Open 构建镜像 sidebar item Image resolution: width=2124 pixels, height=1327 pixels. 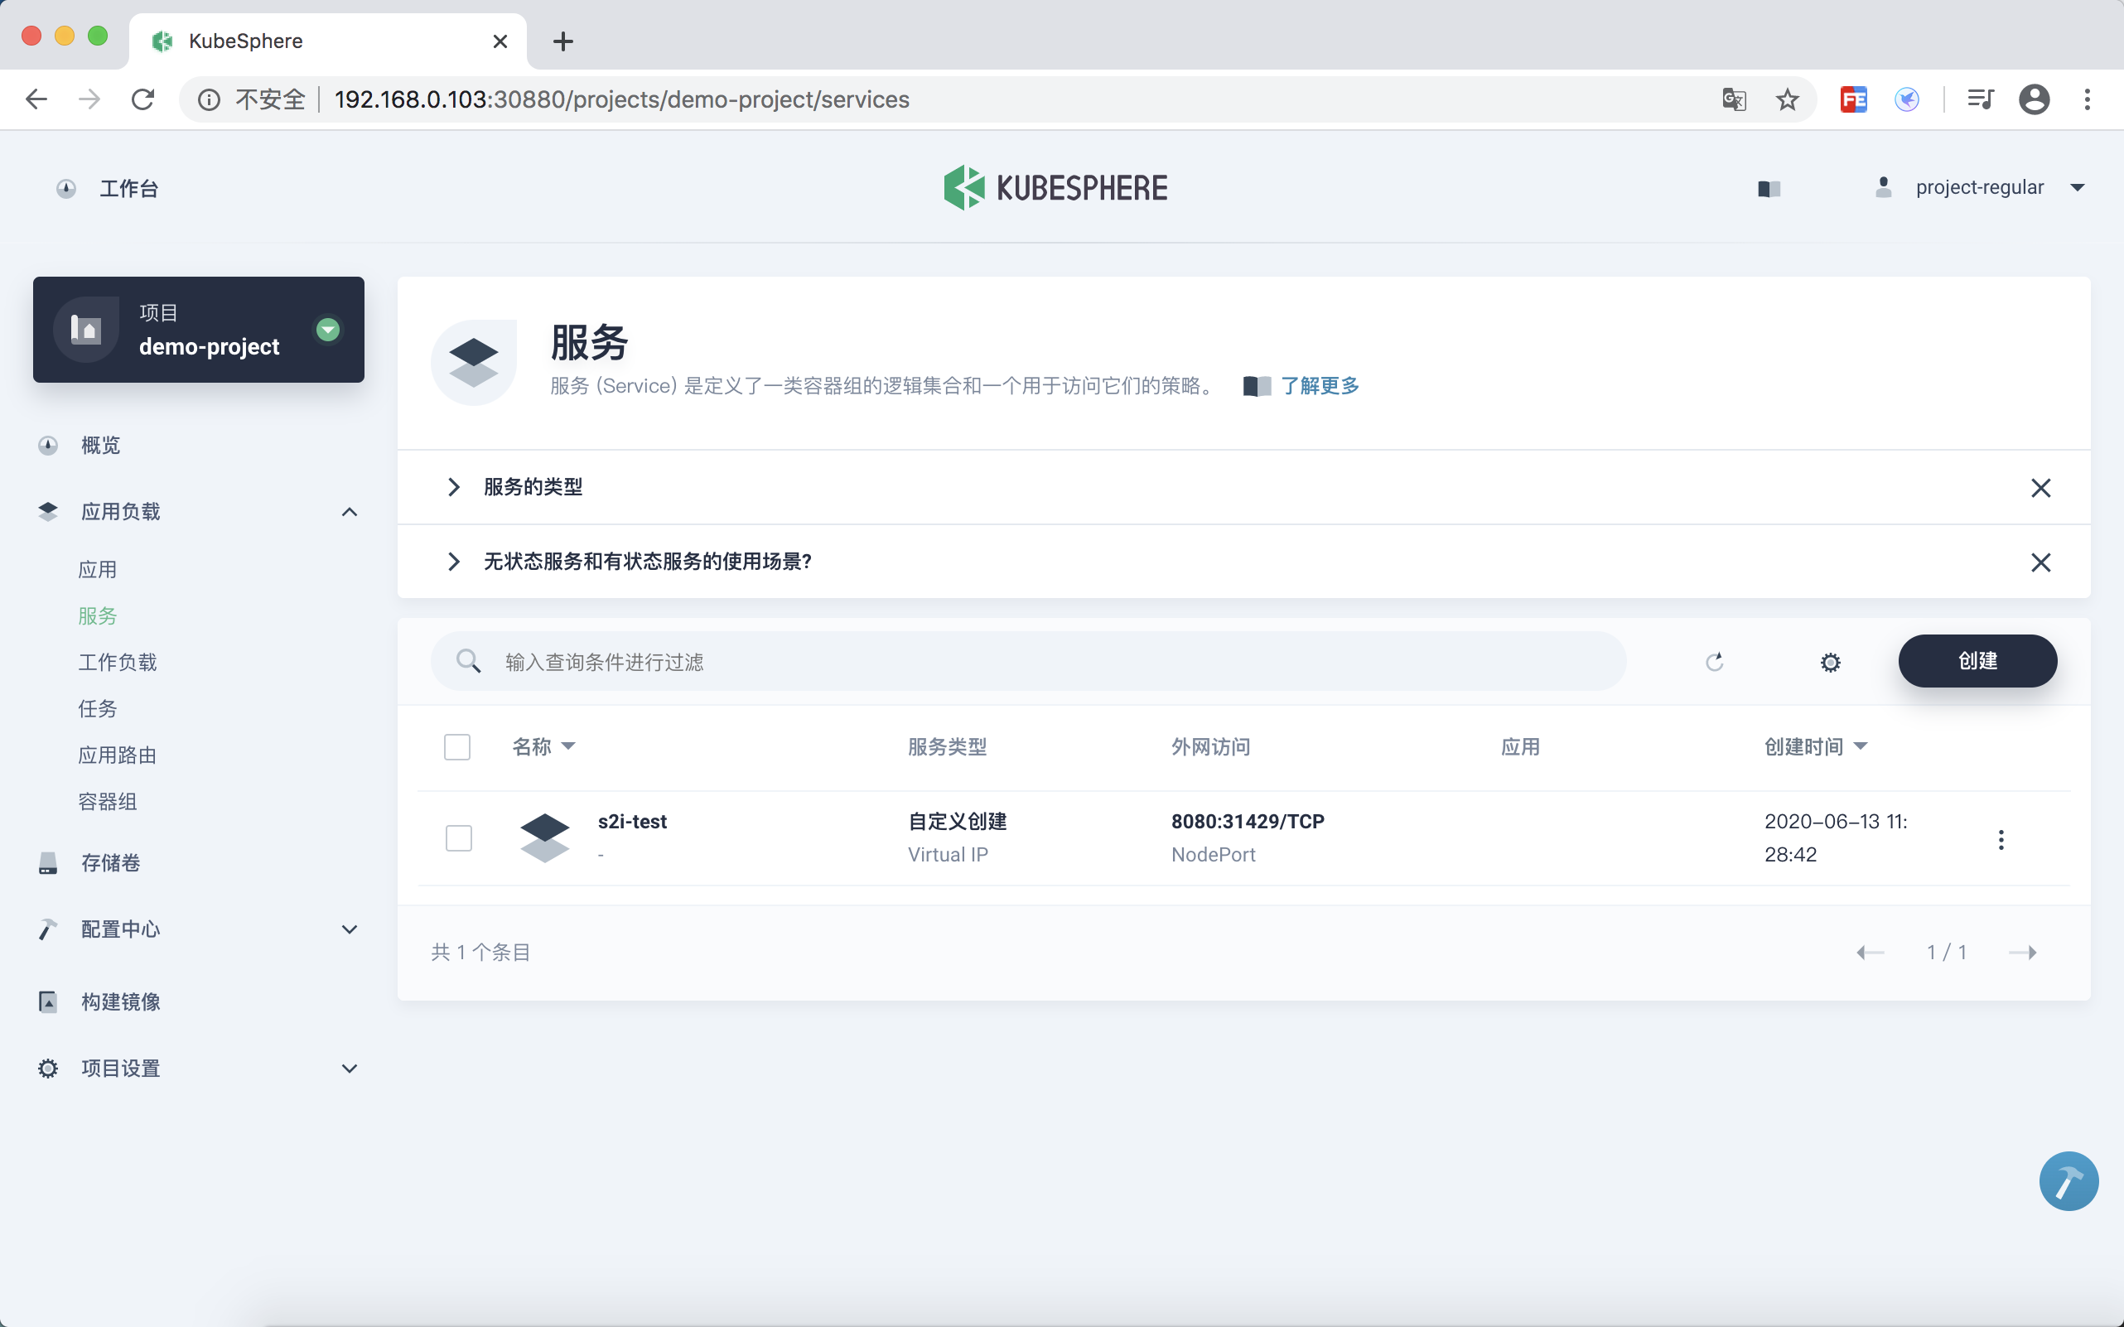click(x=120, y=1001)
